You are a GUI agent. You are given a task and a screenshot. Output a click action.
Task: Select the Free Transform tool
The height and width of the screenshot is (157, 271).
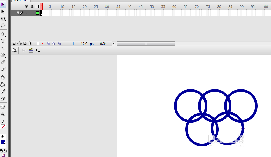(x=3, y=19)
